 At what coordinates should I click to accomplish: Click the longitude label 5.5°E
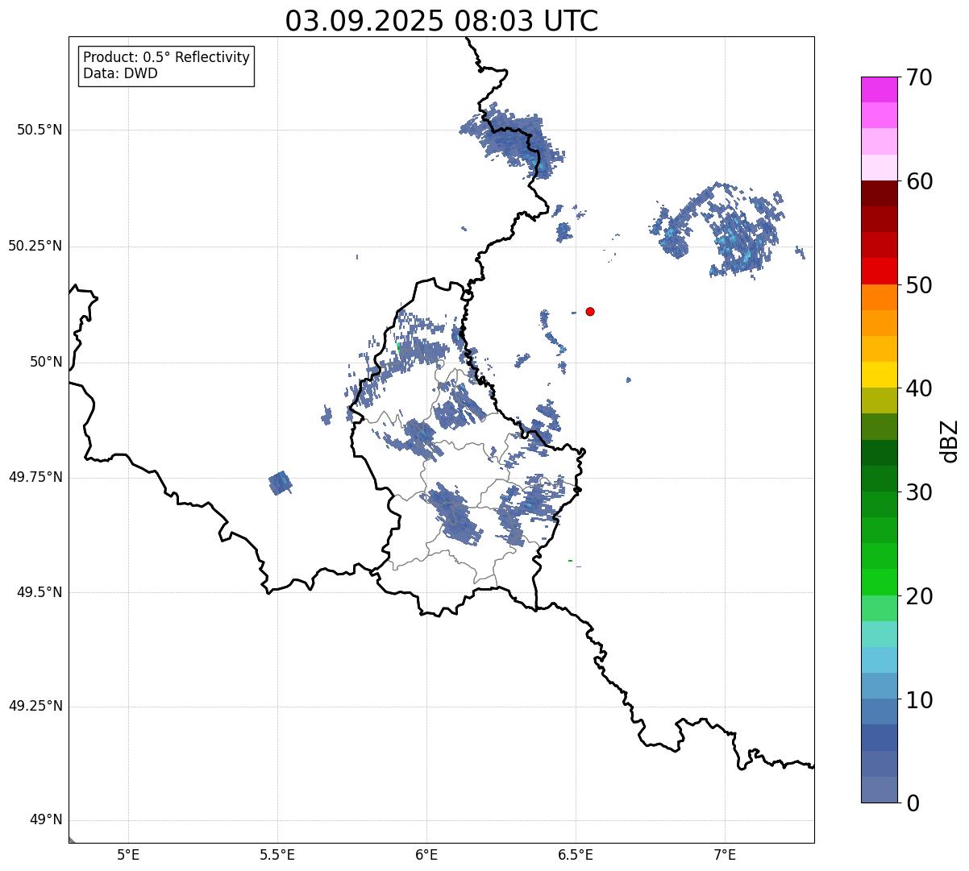277,856
